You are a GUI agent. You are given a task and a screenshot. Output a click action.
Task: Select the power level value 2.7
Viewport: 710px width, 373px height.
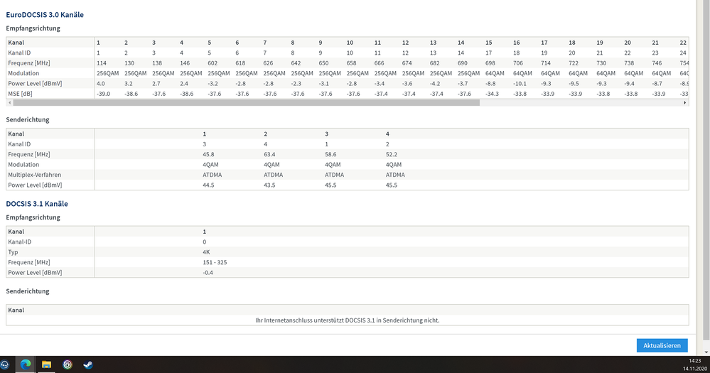[x=156, y=83]
